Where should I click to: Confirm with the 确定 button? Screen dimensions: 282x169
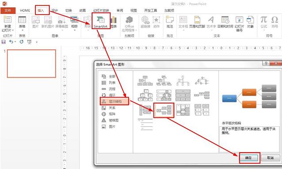(x=248, y=158)
